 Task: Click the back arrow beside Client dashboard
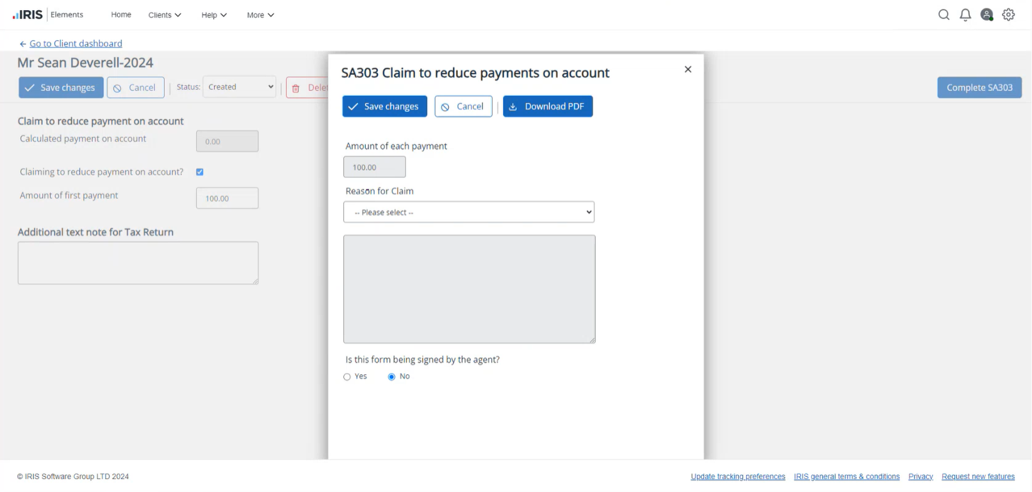[x=22, y=44]
